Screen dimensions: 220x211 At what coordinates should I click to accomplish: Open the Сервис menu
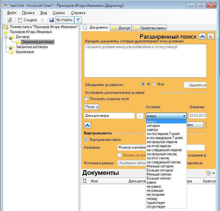click(x=59, y=13)
